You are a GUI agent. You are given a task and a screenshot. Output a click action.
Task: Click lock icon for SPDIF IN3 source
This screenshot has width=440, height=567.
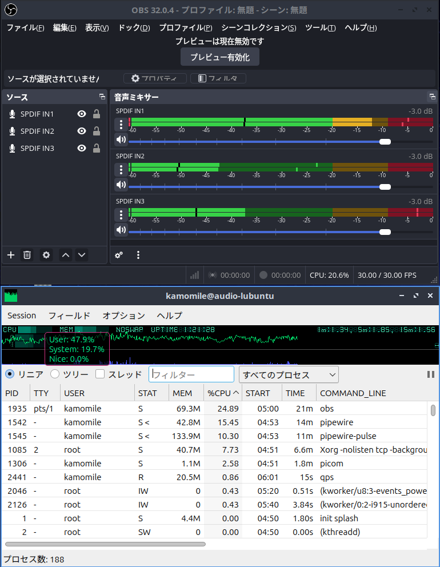click(97, 149)
